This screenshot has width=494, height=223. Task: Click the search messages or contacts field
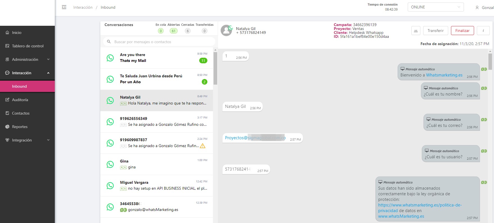click(x=159, y=42)
